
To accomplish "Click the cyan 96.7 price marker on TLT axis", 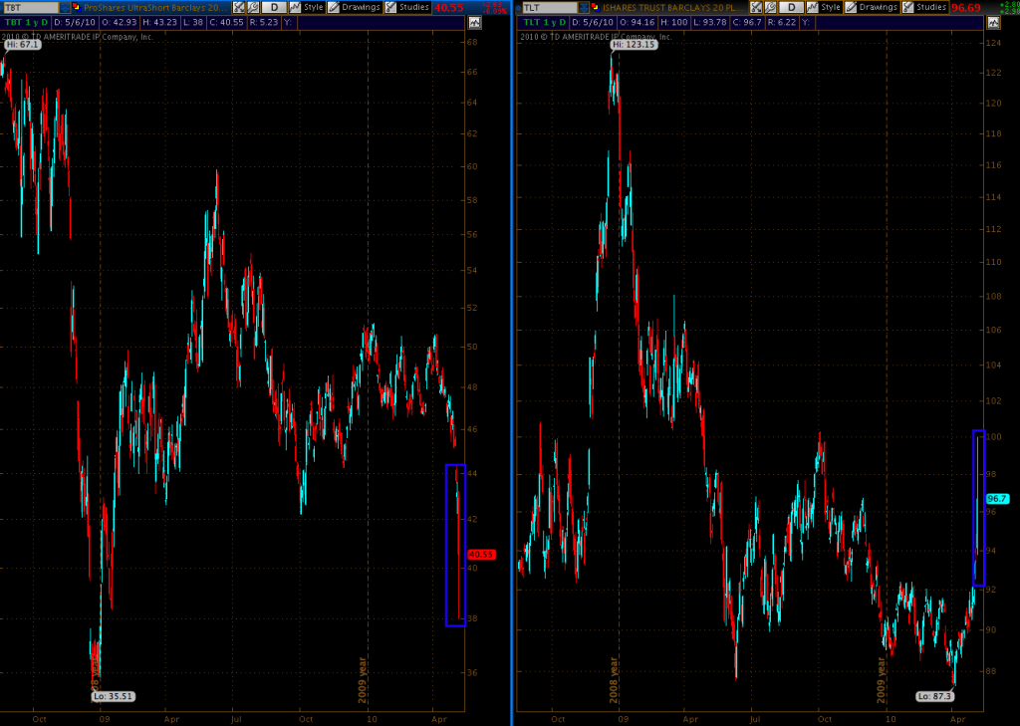I will coord(997,498).
